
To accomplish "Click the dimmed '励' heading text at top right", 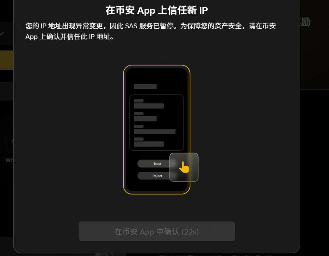I will coord(305,22).
